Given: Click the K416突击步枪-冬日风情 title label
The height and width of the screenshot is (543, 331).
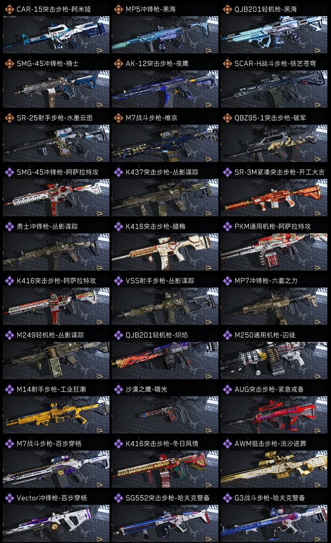Looking at the screenshot, I should [162, 444].
